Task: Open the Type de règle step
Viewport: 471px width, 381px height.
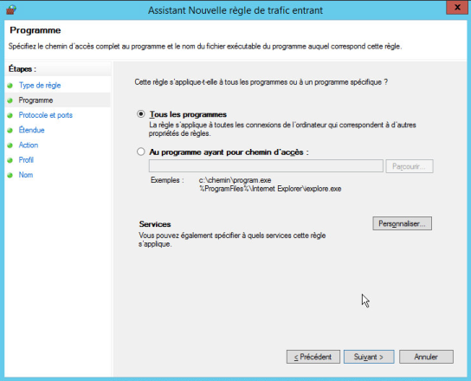Action: tap(40, 86)
